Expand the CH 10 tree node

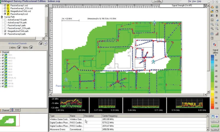click(x=0, y=84)
